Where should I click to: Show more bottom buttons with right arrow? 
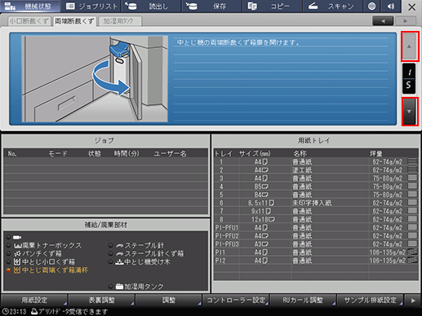[x=413, y=301]
